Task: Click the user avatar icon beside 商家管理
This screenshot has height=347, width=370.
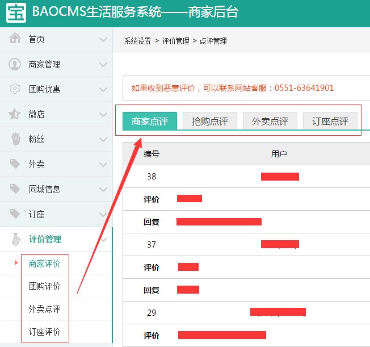Action: point(15,64)
